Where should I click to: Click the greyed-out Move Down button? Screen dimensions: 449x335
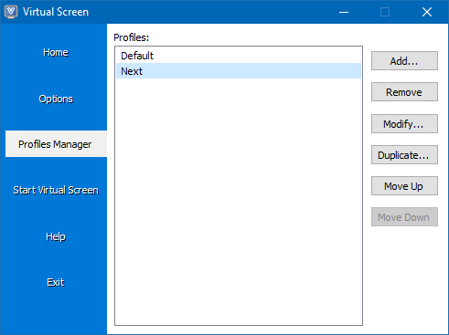tap(404, 217)
